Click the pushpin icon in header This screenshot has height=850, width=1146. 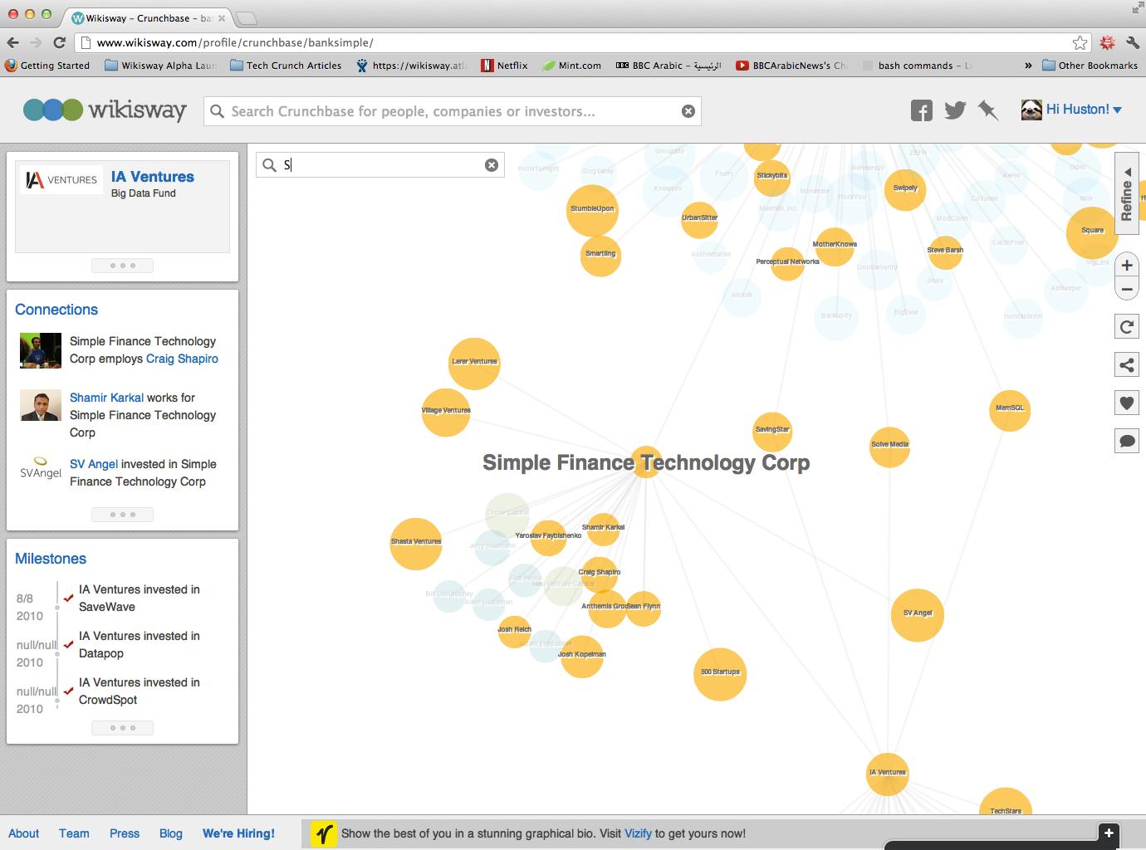pyautogui.click(x=988, y=110)
